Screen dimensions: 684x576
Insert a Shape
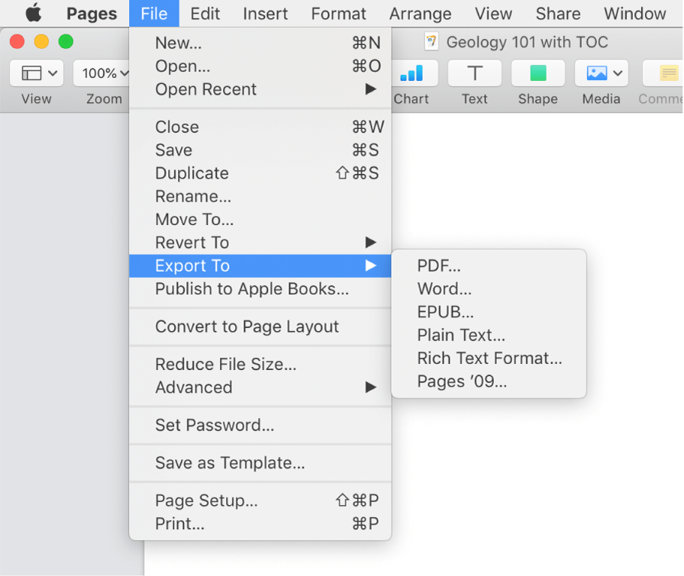tap(537, 73)
